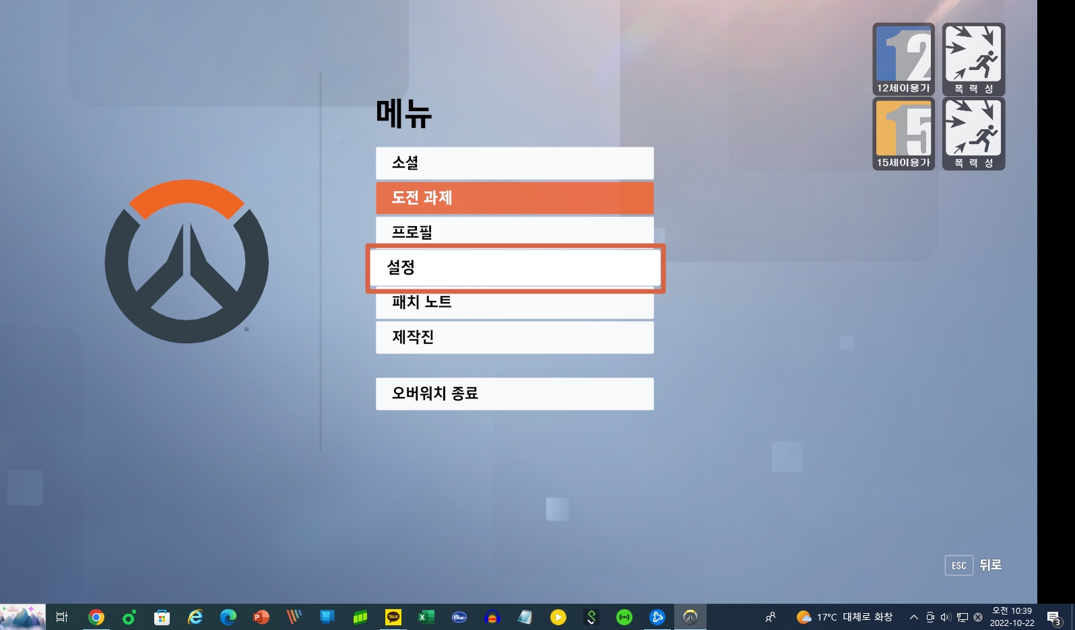Launch Microsoft Edge from the taskbar
This screenshot has height=630, width=1075.
(228, 617)
